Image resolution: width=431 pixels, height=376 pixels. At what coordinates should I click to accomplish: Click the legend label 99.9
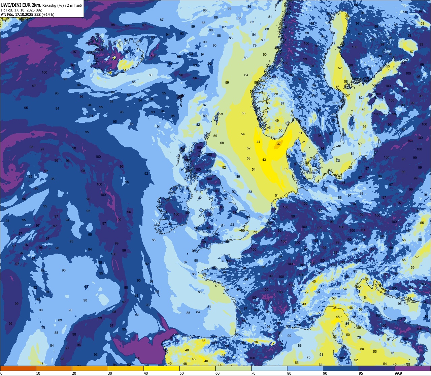[398, 373]
